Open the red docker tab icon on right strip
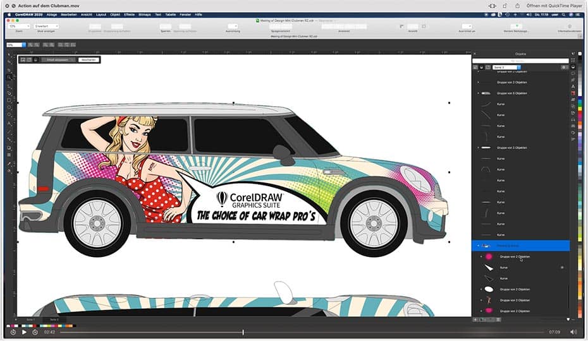The width and height of the screenshot is (588, 341). 573,93
